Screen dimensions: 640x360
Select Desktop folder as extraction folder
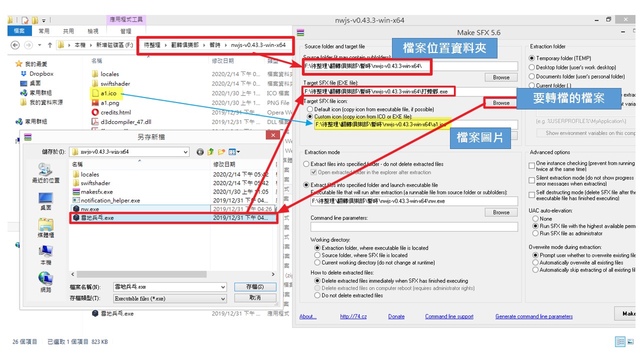(532, 67)
